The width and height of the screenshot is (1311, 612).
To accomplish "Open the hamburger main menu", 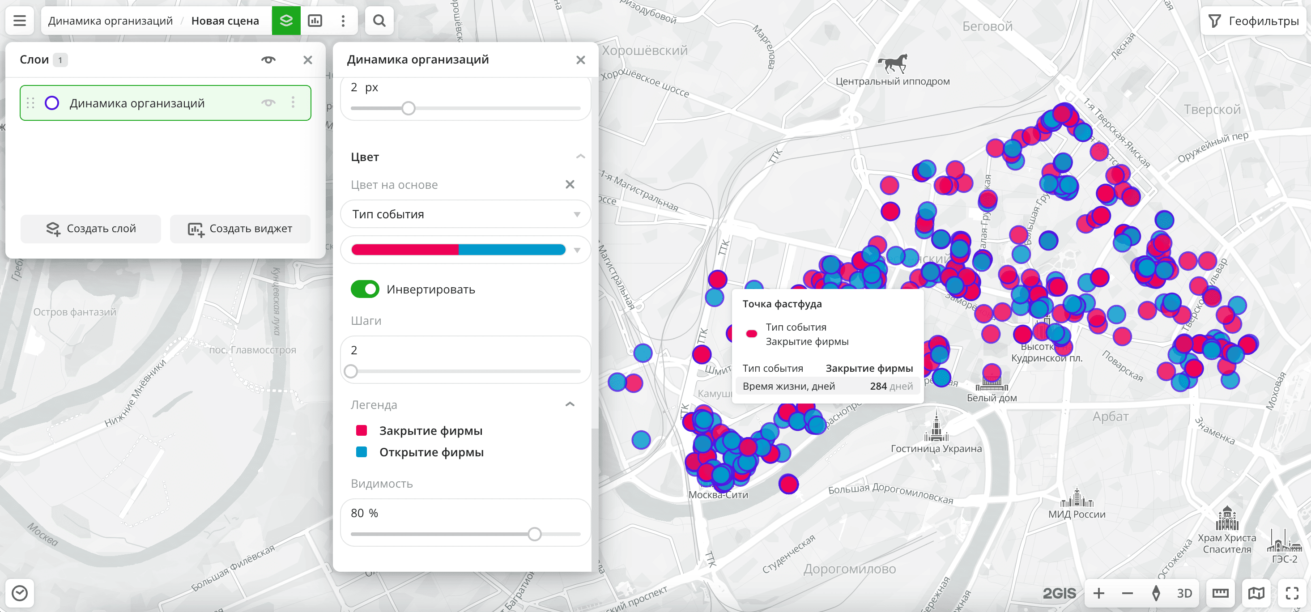I will coord(19,21).
